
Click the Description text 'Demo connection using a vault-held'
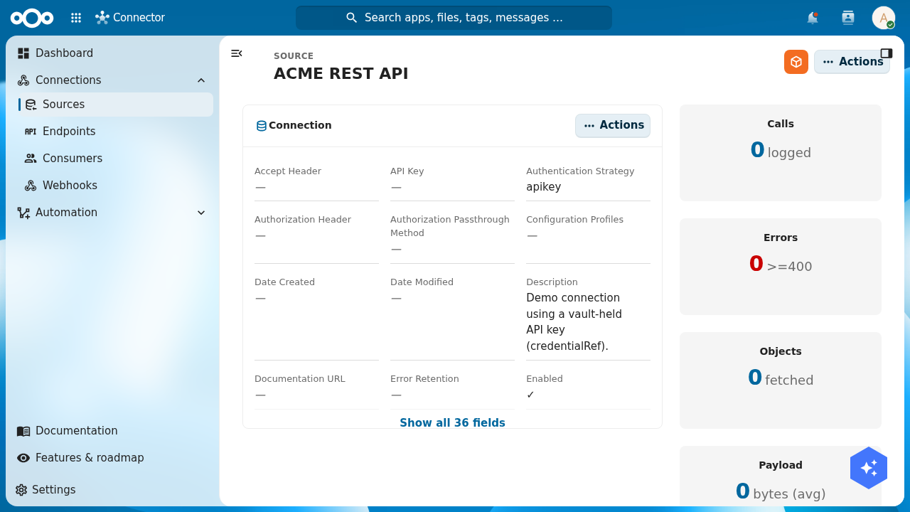coord(574,306)
